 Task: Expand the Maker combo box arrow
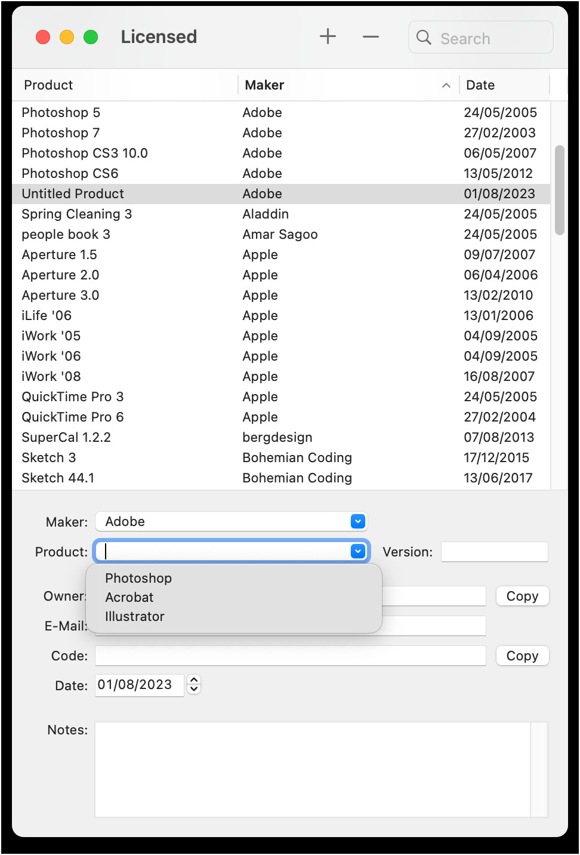(357, 521)
